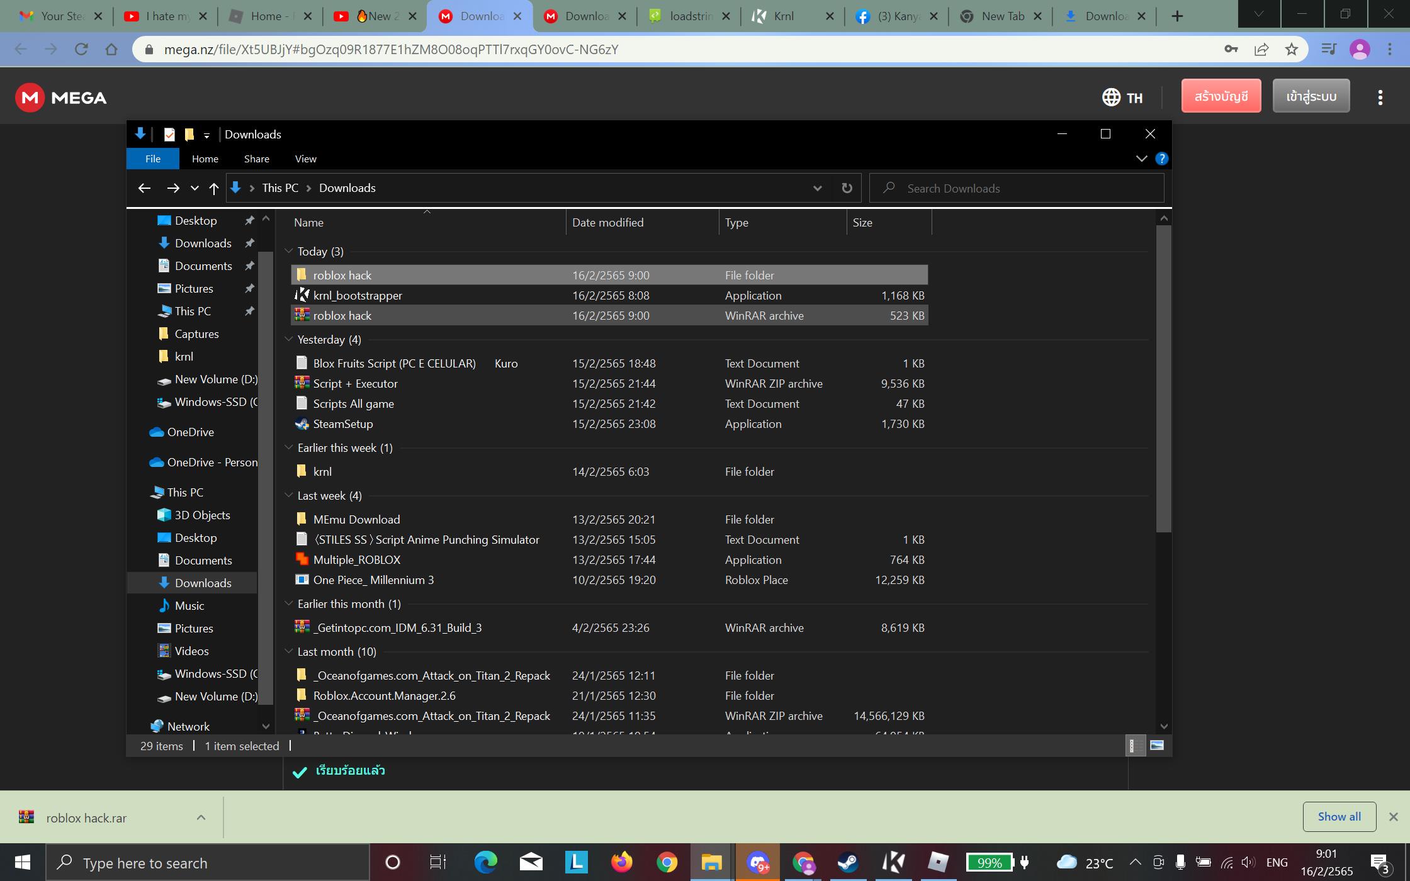
Task: Click the Up one level arrow
Action: click(213, 188)
